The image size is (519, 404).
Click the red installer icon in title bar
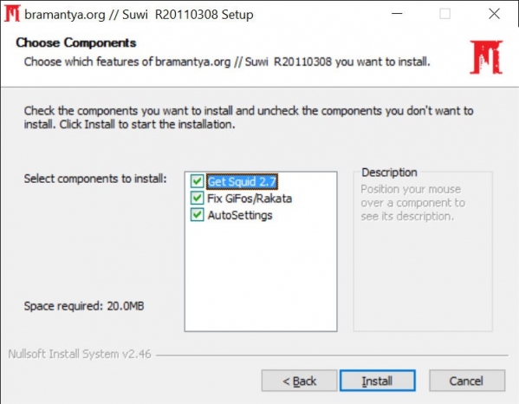pyautogui.click(x=12, y=14)
